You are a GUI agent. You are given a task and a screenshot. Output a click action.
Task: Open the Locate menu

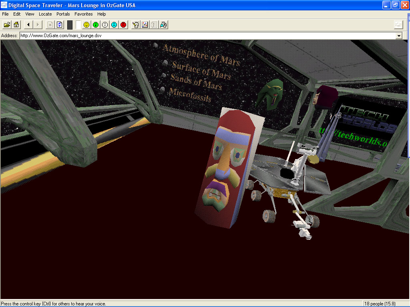click(x=45, y=14)
